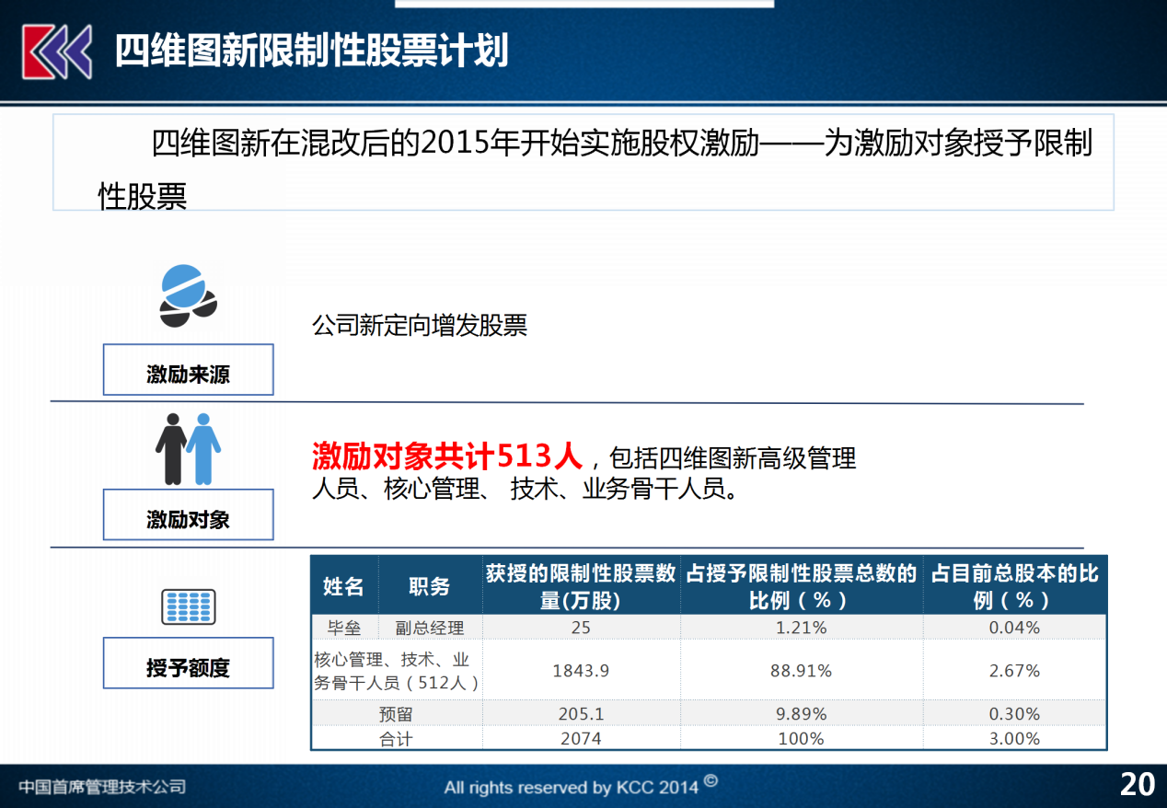Click the 预留 row label
The width and height of the screenshot is (1167, 808).
(x=397, y=714)
